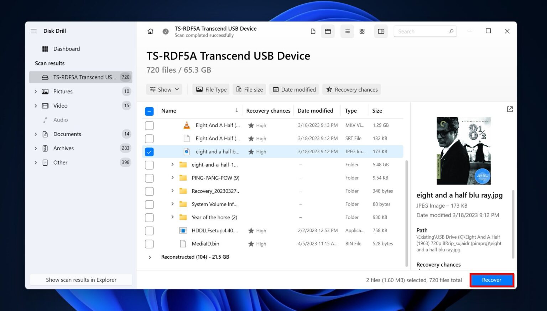Click the file view icon in toolbar
Screen dimensions: 547x311
(x=313, y=31)
